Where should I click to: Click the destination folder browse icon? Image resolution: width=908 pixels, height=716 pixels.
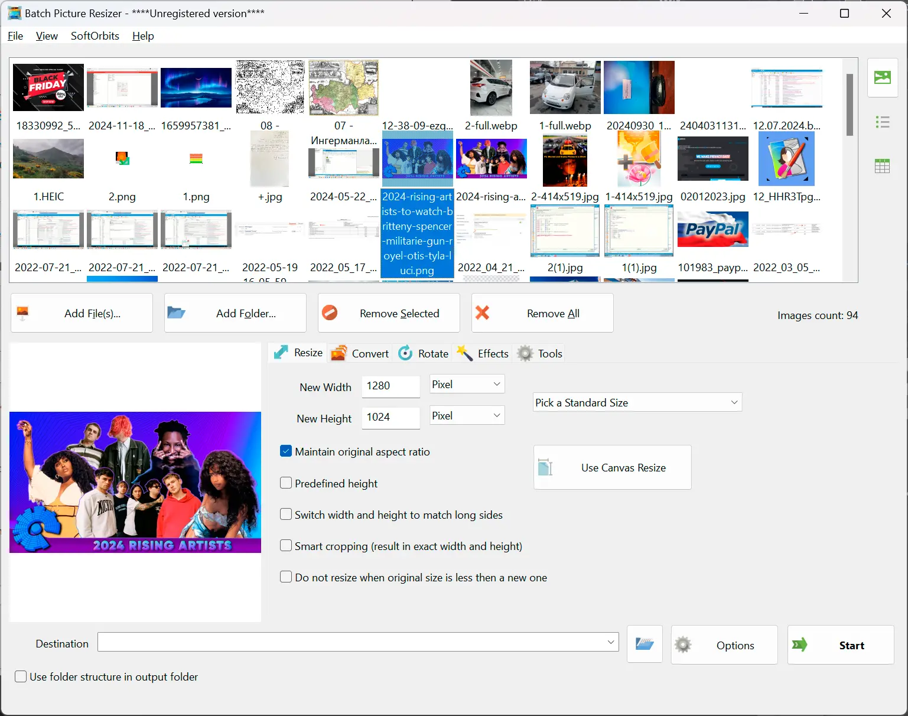pos(644,645)
